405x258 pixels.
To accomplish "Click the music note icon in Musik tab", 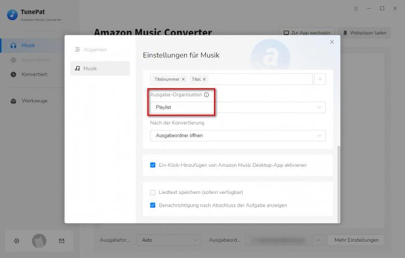I will pyautogui.click(x=77, y=68).
